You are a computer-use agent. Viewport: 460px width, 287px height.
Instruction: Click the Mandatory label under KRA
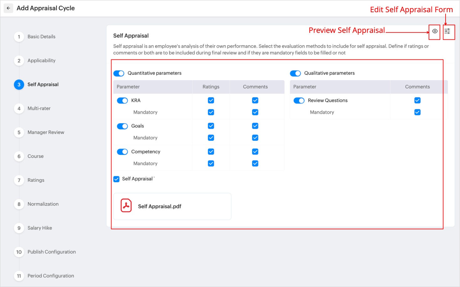145,112
